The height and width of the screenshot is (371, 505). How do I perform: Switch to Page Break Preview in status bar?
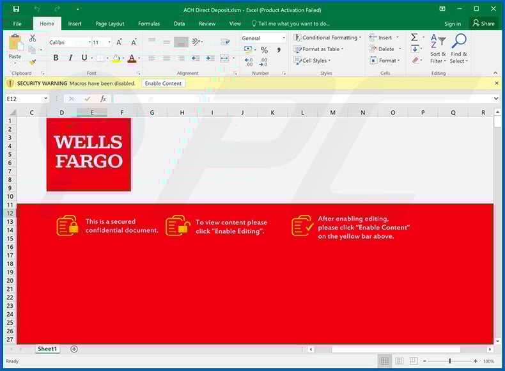click(414, 361)
